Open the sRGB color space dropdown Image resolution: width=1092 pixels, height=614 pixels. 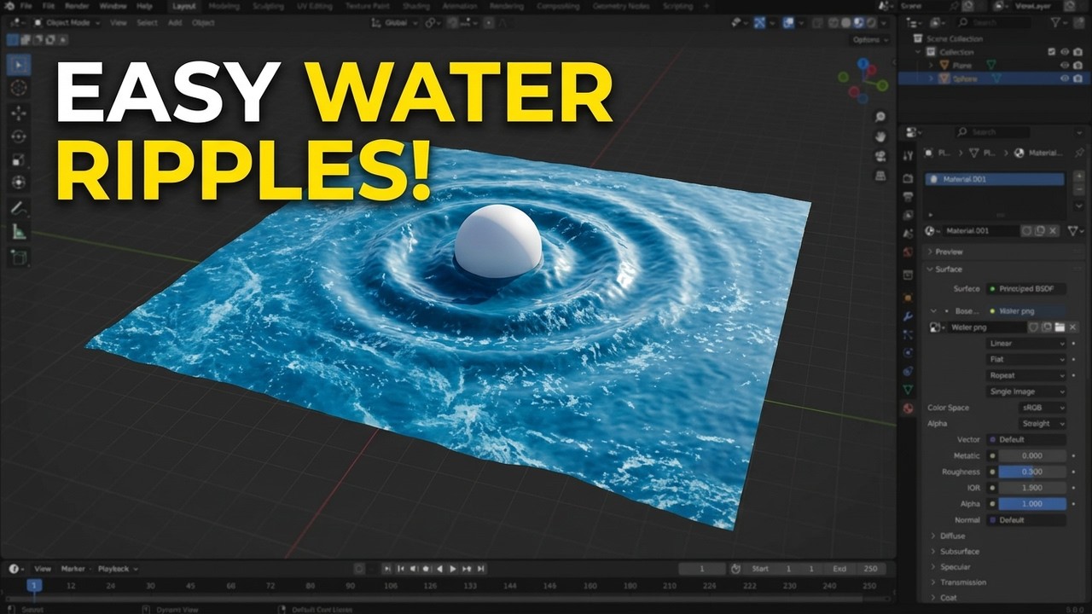[1043, 408]
